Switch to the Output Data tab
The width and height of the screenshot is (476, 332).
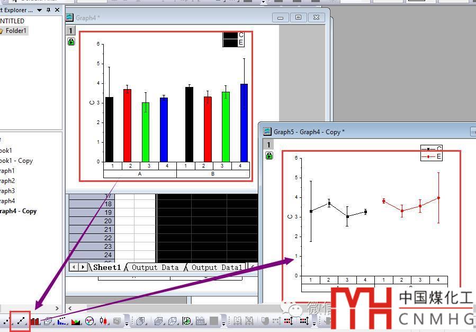coord(155,267)
